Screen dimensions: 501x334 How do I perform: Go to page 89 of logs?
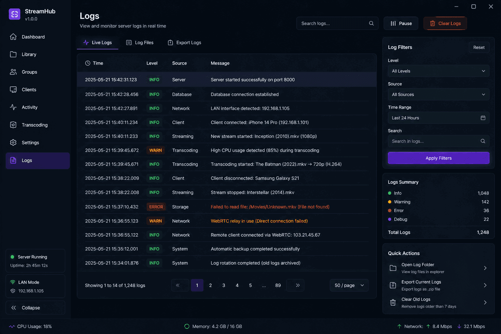pyautogui.click(x=278, y=285)
